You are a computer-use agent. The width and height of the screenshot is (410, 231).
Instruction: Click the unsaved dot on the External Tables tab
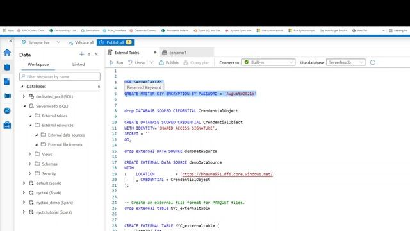pos(155,53)
